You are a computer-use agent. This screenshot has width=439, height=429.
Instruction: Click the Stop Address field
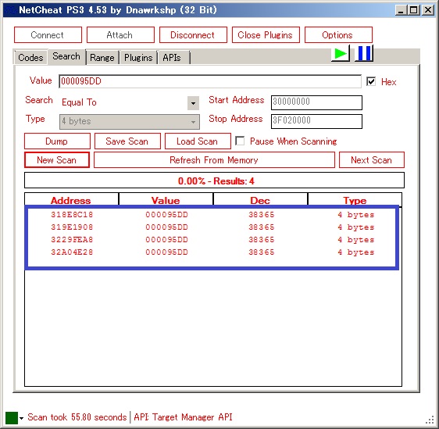tap(316, 121)
